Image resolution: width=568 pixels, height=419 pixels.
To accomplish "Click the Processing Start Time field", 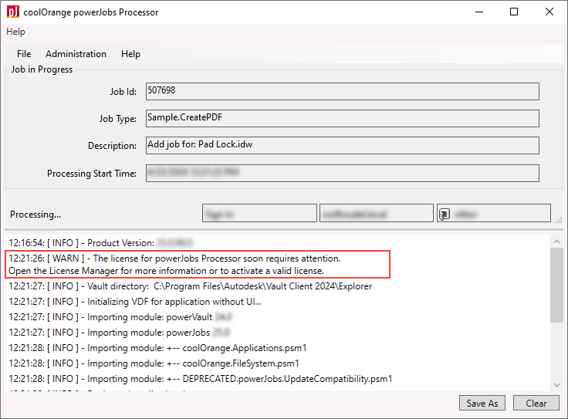I will click(343, 173).
